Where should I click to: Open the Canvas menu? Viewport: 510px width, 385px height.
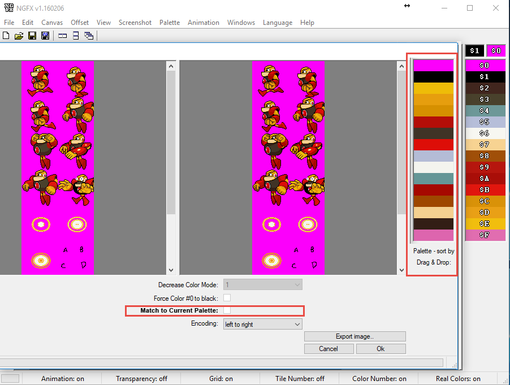(52, 23)
